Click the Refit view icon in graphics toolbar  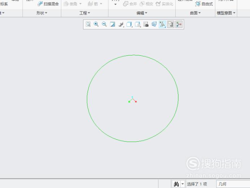pos(88,24)
